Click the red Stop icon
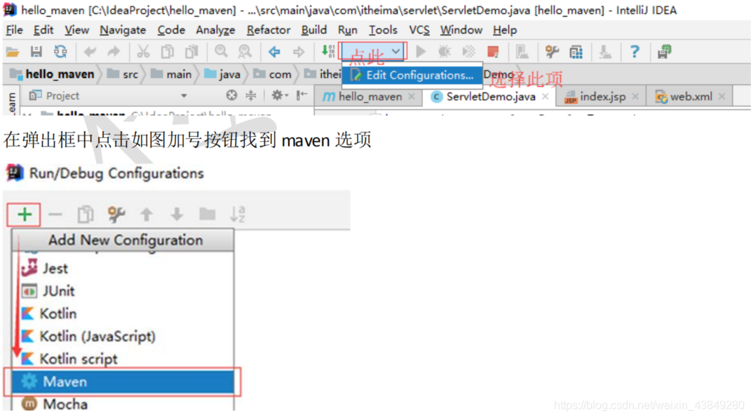 [493, 52]
